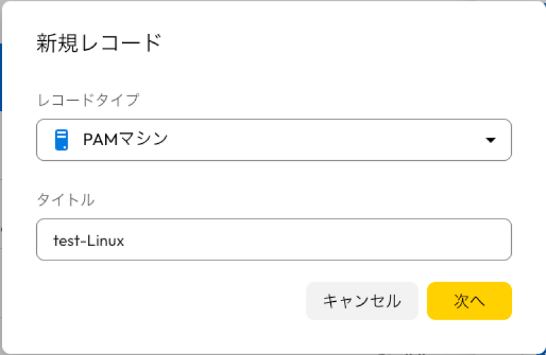This screenshot has width=546, height=355.
Task: Click the PAMマシン text in the selector
Action: click(x=126, y=140)
